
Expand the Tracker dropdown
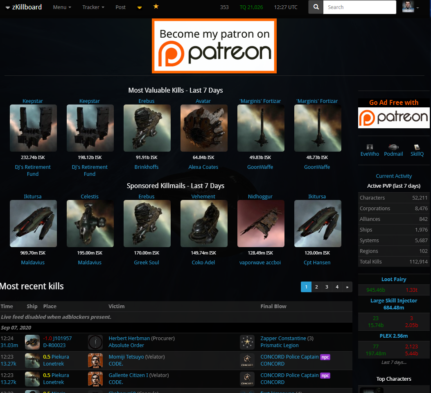click(93, 7)
